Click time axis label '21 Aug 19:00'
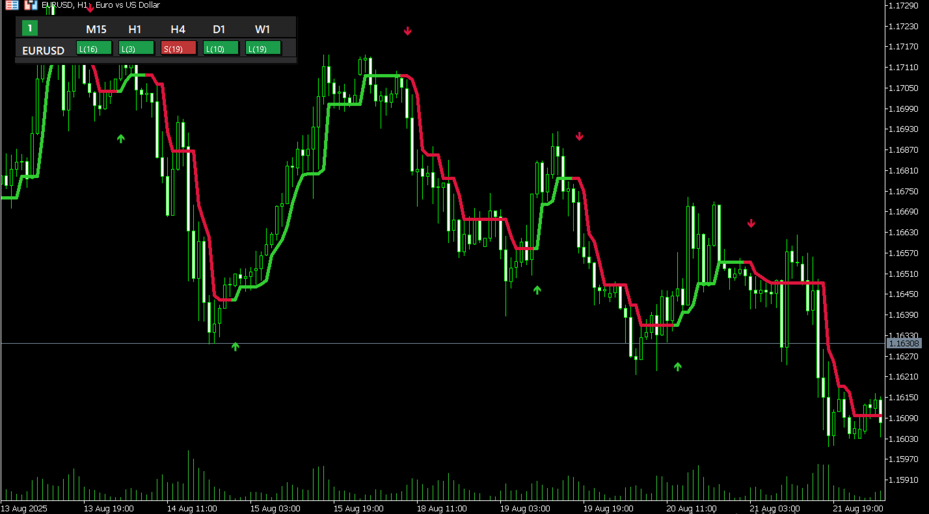The image size is (929, 514). [x=858, y=508]
